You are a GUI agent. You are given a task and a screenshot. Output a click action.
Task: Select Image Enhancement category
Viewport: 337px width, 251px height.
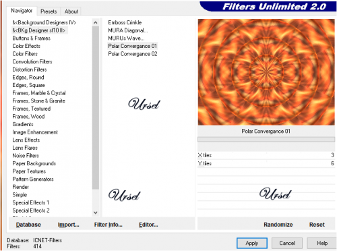pyautogui.click(x=35, y=132)
